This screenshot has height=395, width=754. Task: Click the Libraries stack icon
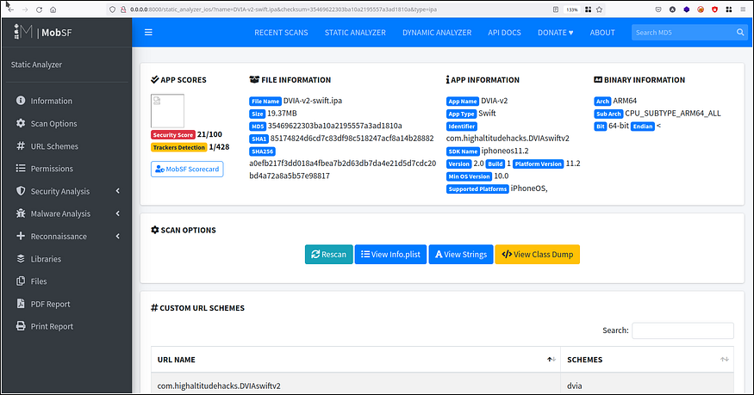(x=21, y=259)
